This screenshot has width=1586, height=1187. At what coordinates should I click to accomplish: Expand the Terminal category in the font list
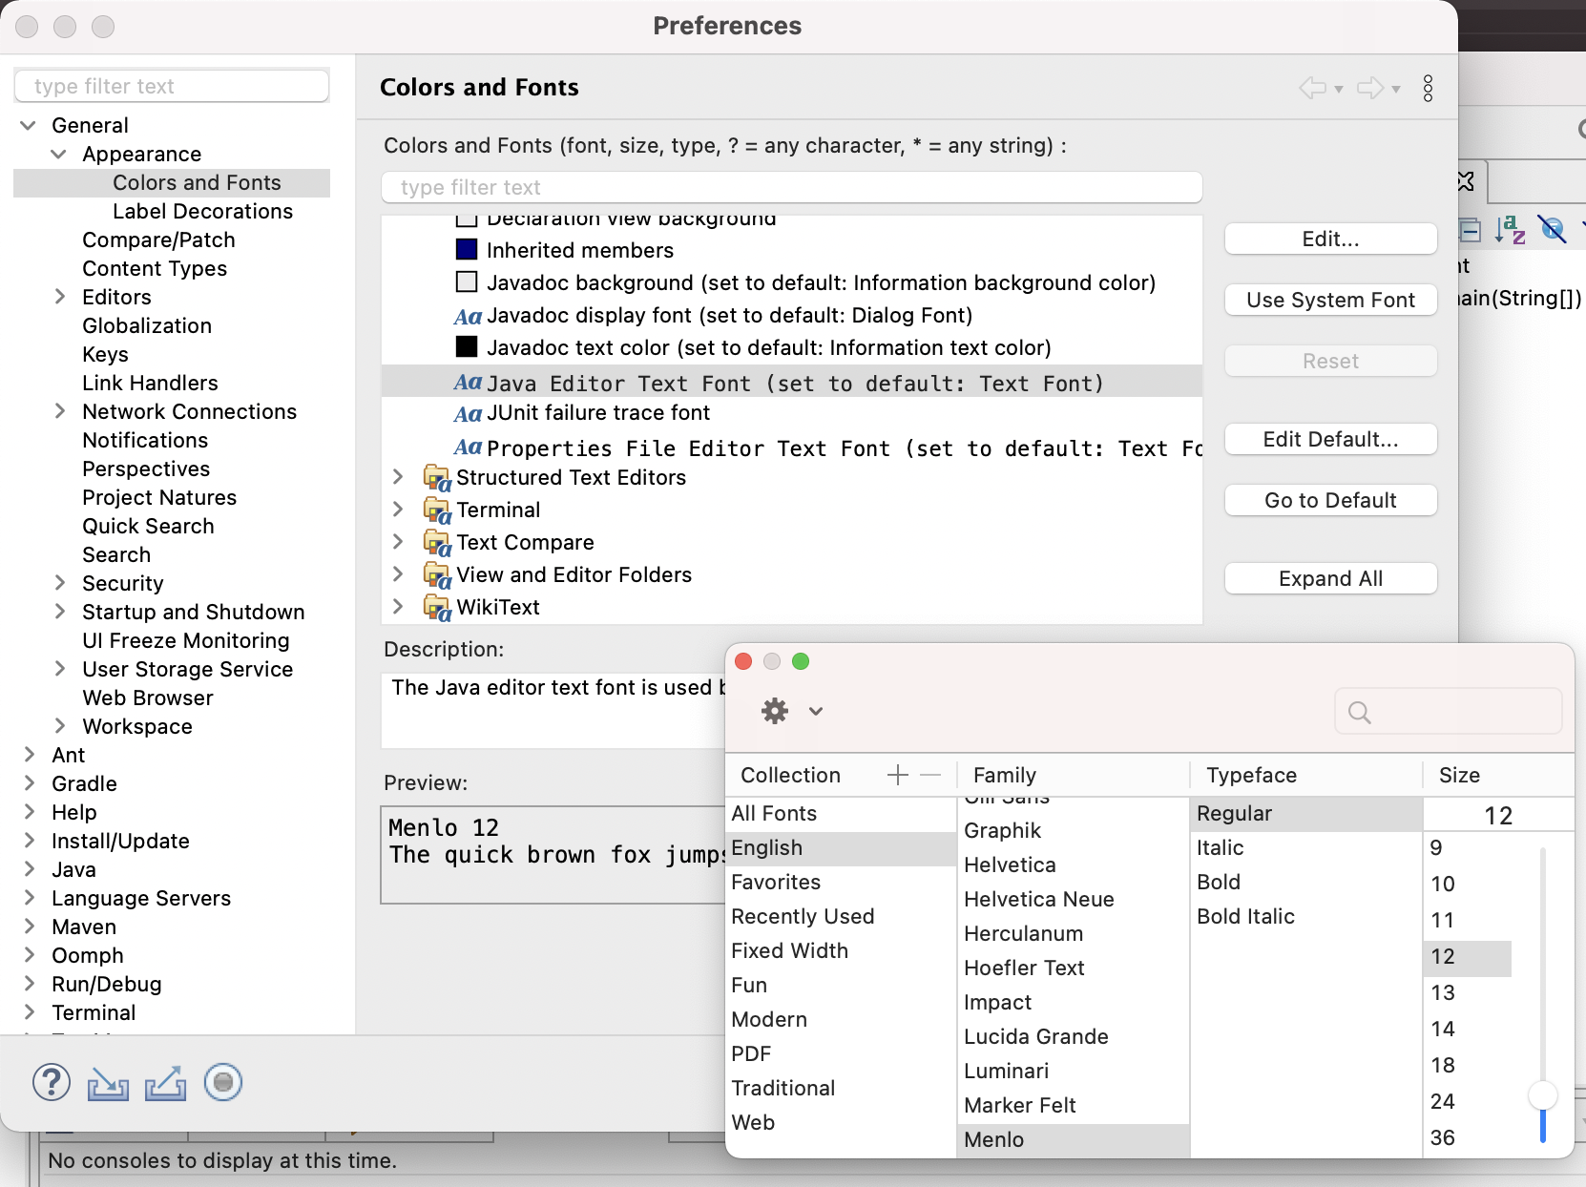click(x=400, y=510)
